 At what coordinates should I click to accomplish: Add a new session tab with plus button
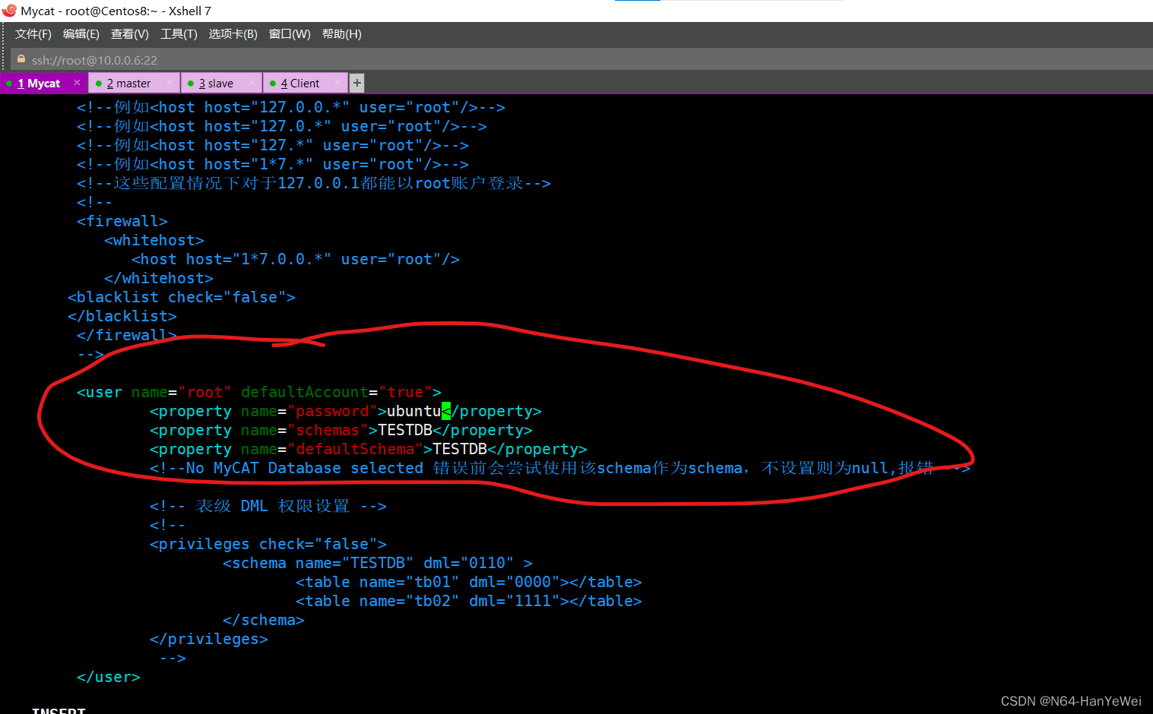coord(356,83)
